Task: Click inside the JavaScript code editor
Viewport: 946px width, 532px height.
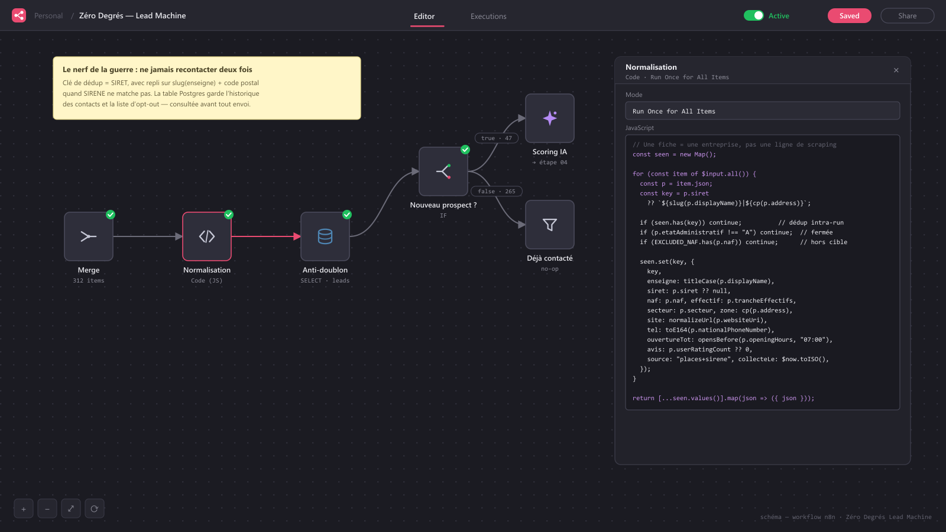Action: click(763, 273)
